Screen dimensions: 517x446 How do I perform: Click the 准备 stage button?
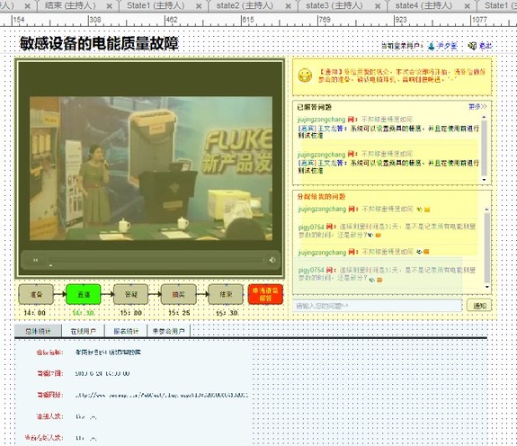coord(36,294)
